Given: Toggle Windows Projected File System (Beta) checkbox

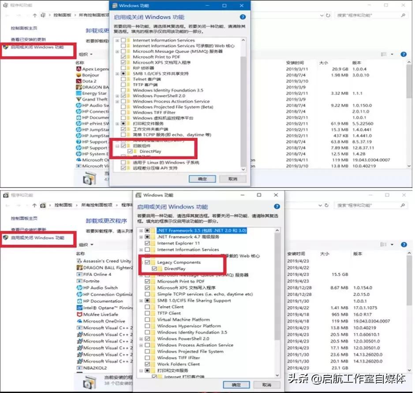Looking at the screenshot, I should pyautogui.click(x=123, y=107).
